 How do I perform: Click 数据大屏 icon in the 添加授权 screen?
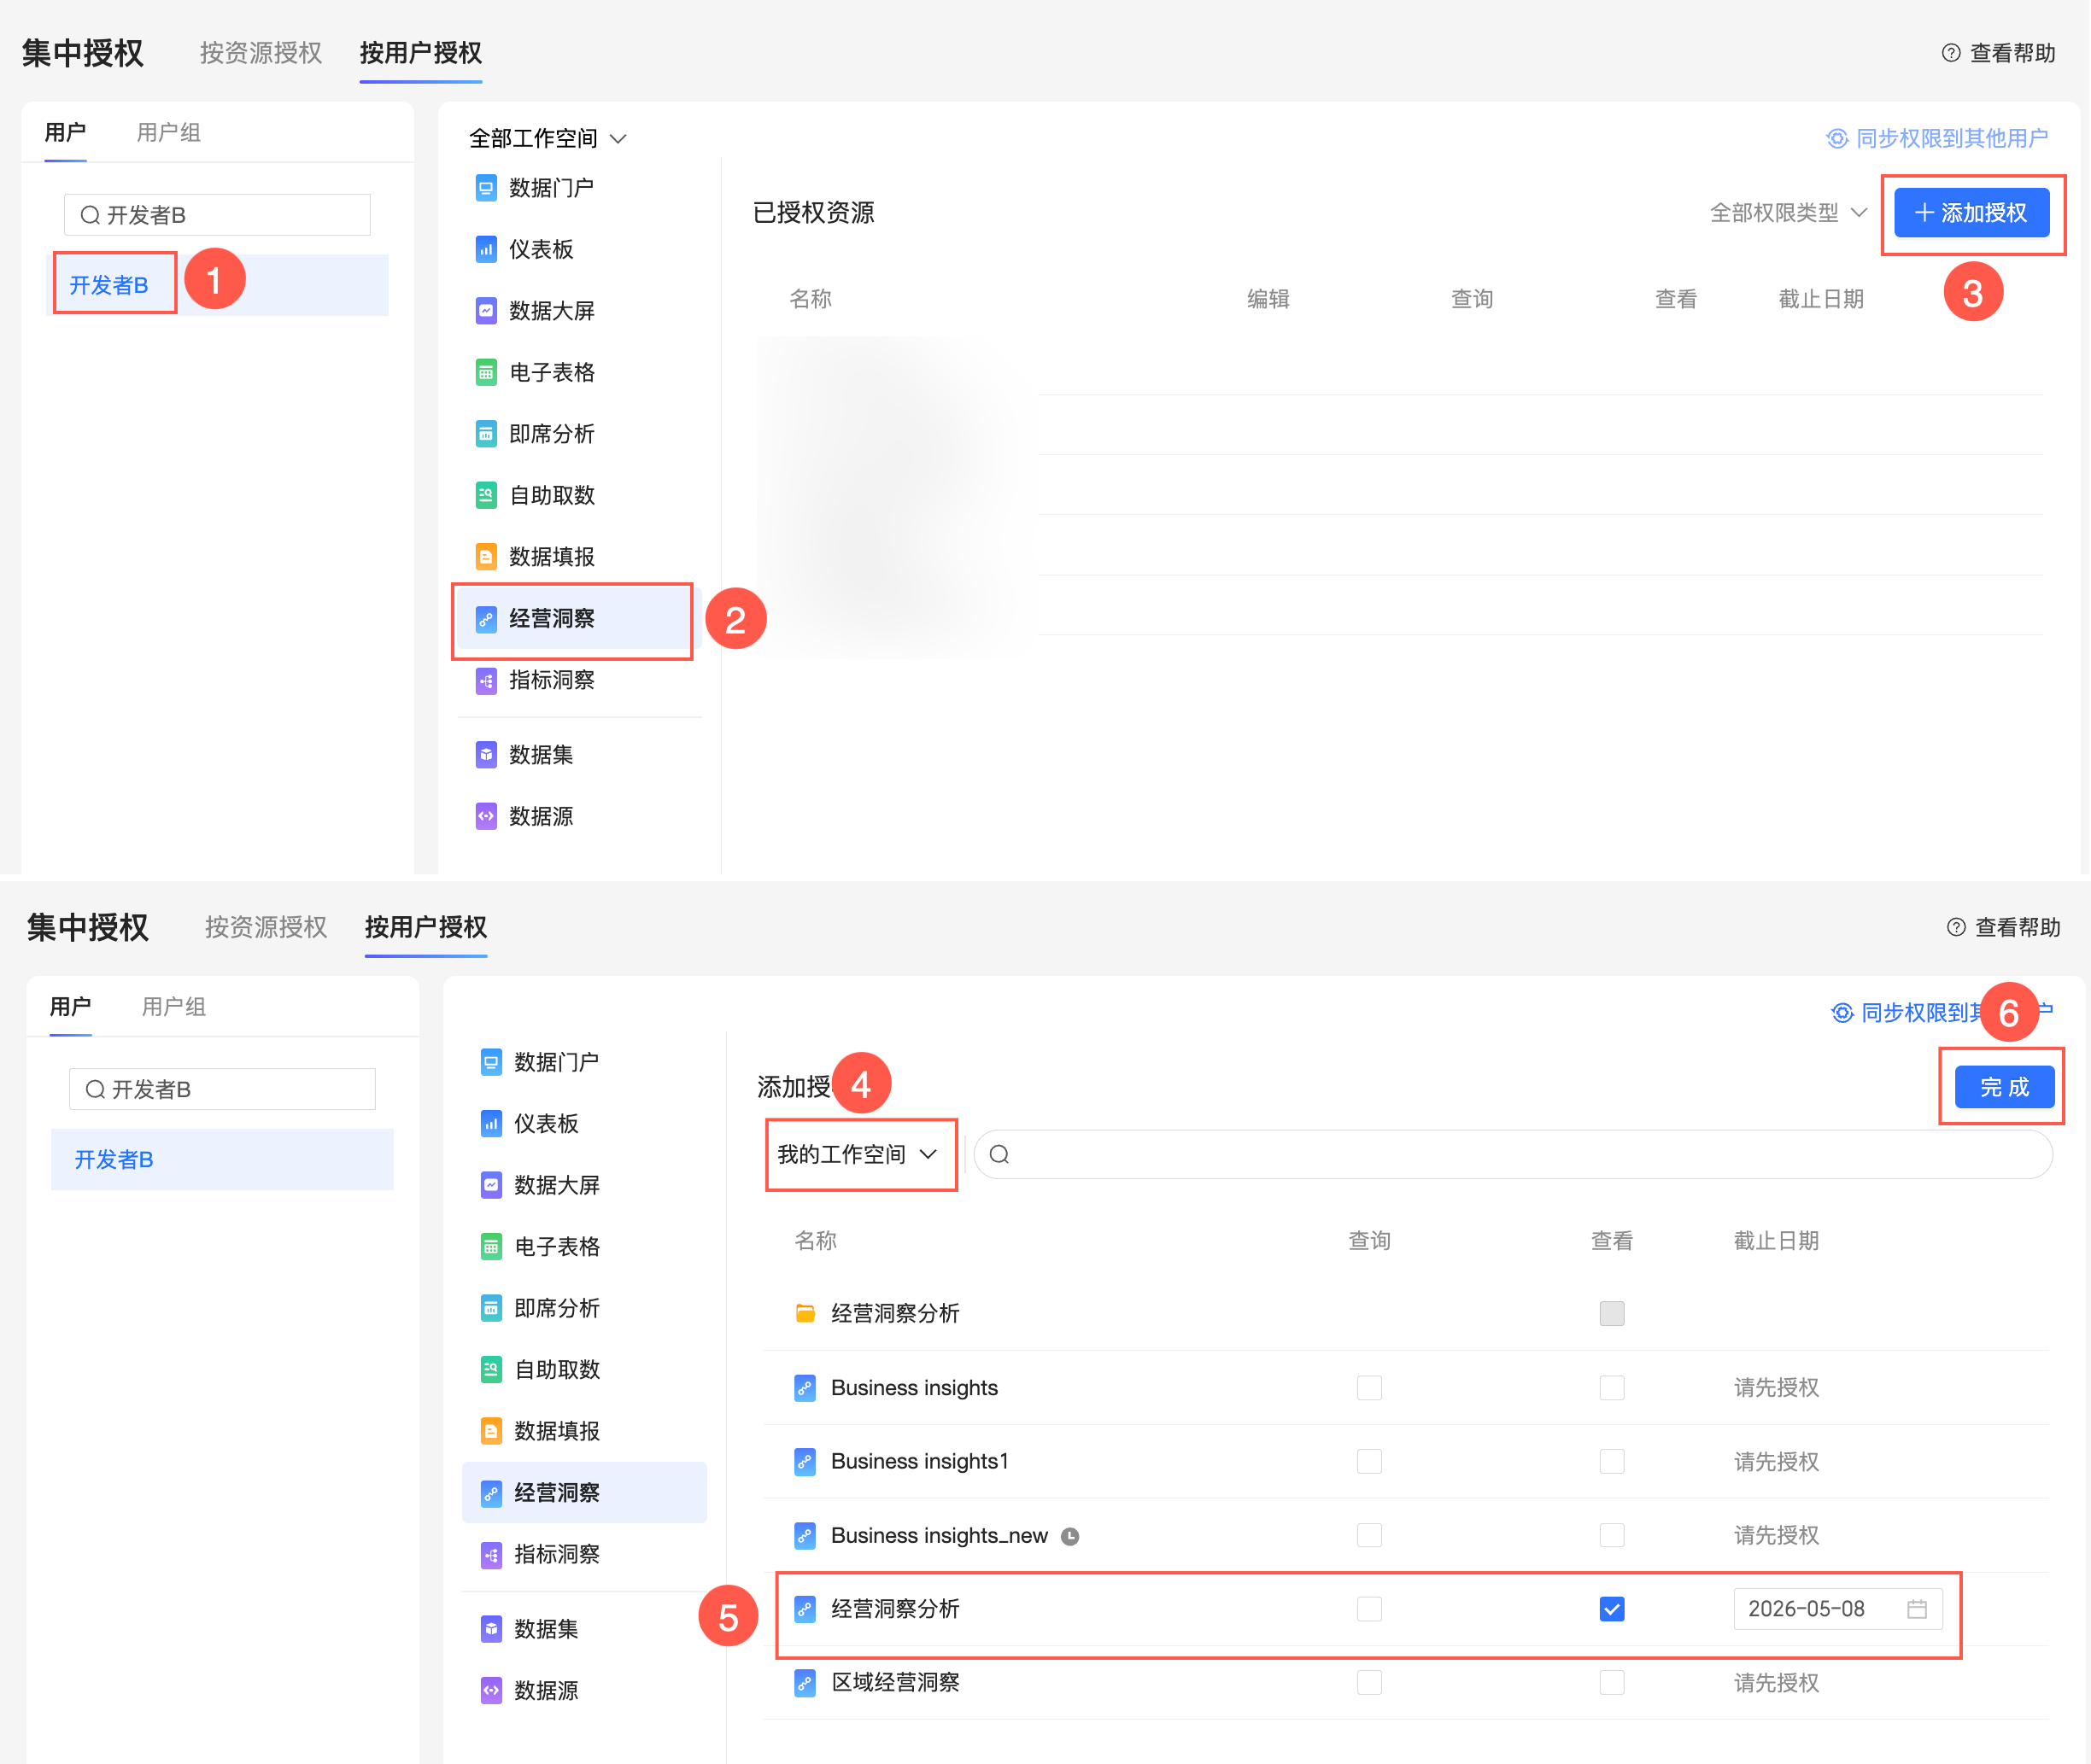click(490, 1185)
